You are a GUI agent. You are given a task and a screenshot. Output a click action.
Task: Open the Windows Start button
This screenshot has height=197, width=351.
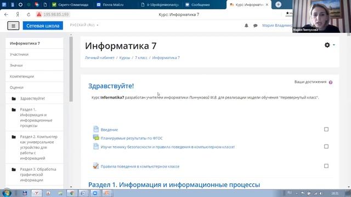pos(7,193)
